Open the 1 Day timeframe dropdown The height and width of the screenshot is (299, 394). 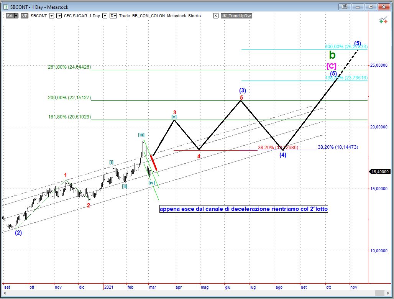coord(105,16)
